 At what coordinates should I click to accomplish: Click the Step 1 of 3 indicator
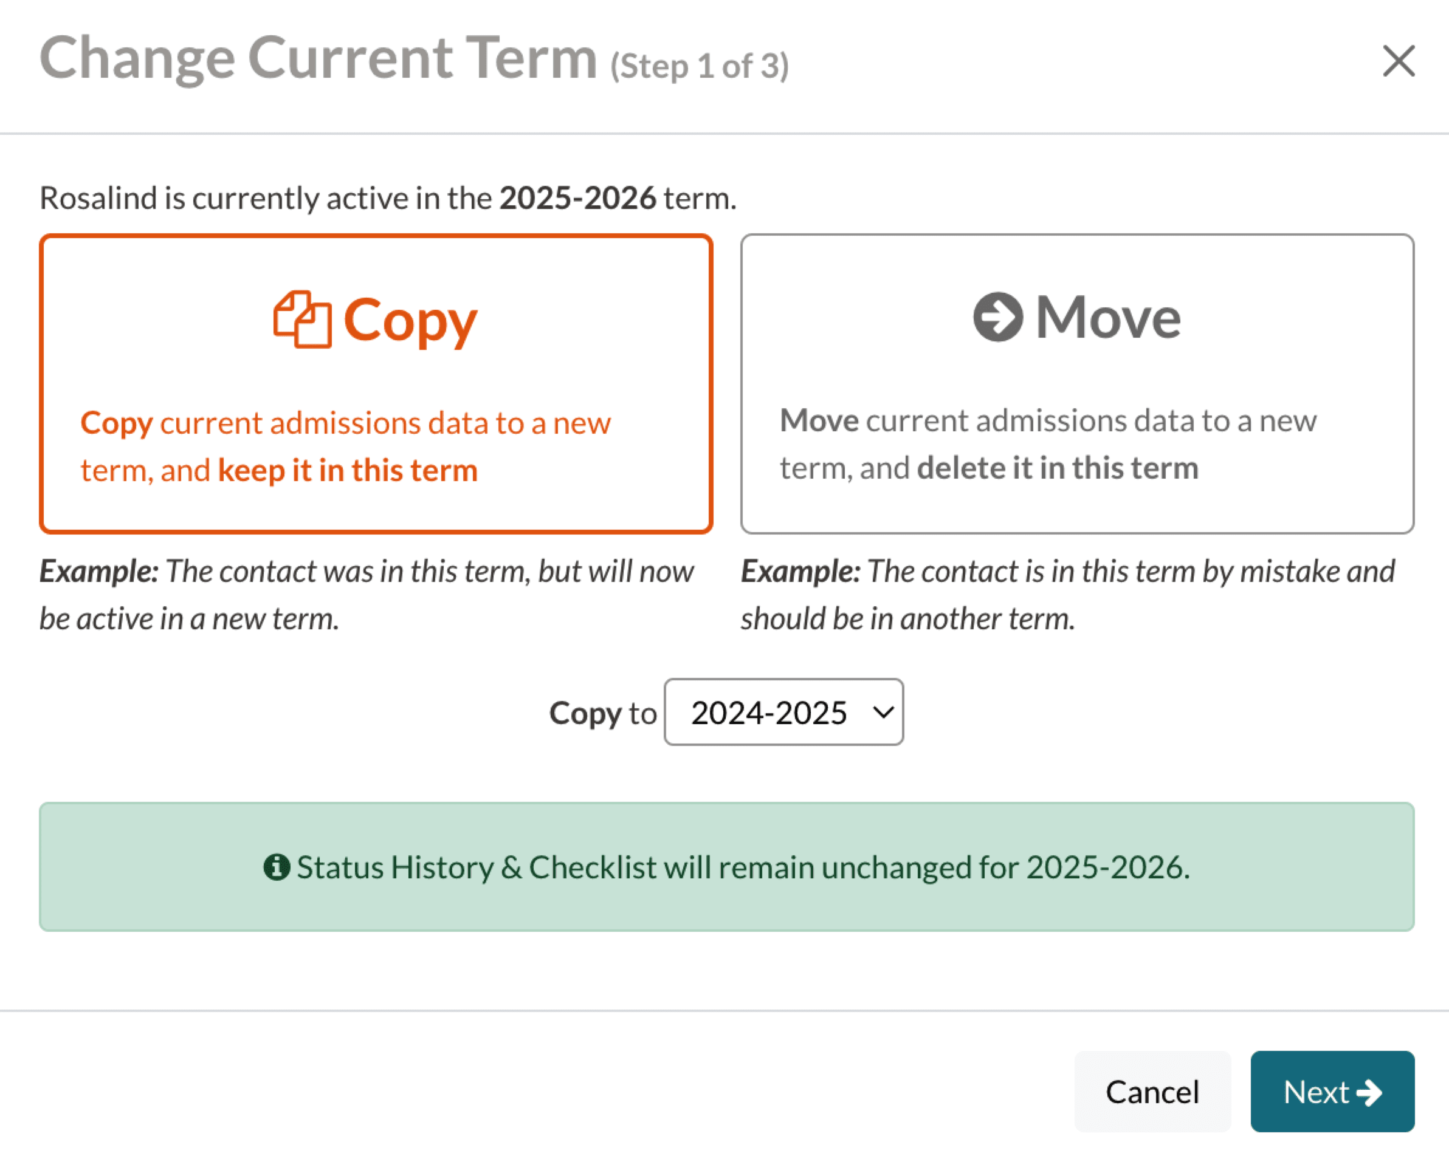pos(699,66)
